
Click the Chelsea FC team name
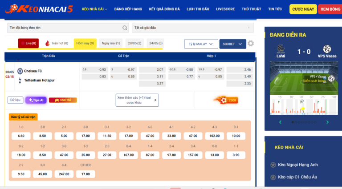(33, 71)
